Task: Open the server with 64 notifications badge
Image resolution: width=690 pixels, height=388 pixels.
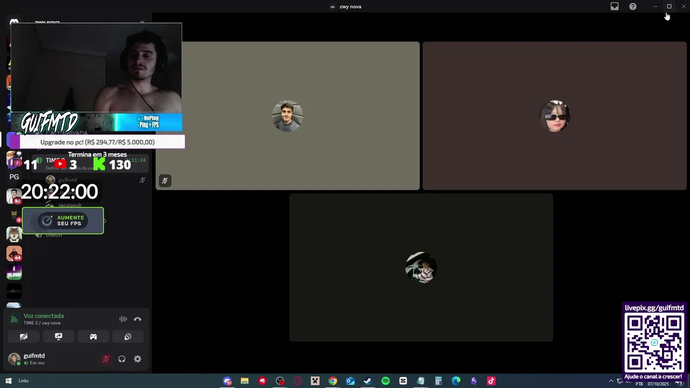Action: [14, 253]
